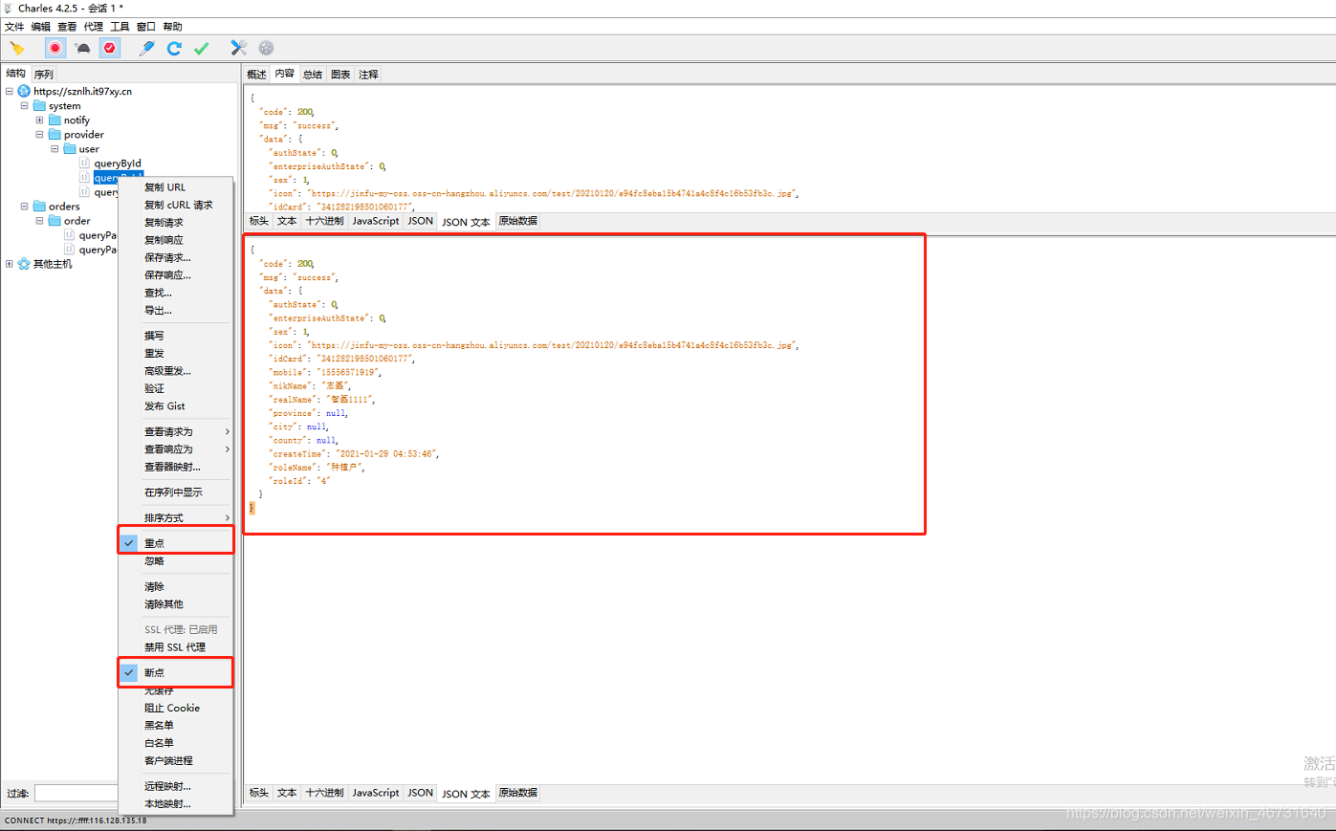Open the 查看响应为 submenu
The image size is (1336, 831).
[176, 448]
